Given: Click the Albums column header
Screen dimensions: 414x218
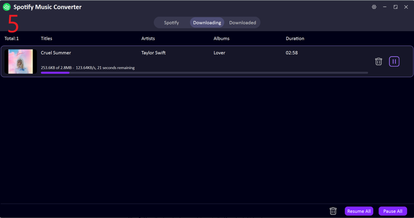Looking at the screenshot, I should tap(221, 39).
